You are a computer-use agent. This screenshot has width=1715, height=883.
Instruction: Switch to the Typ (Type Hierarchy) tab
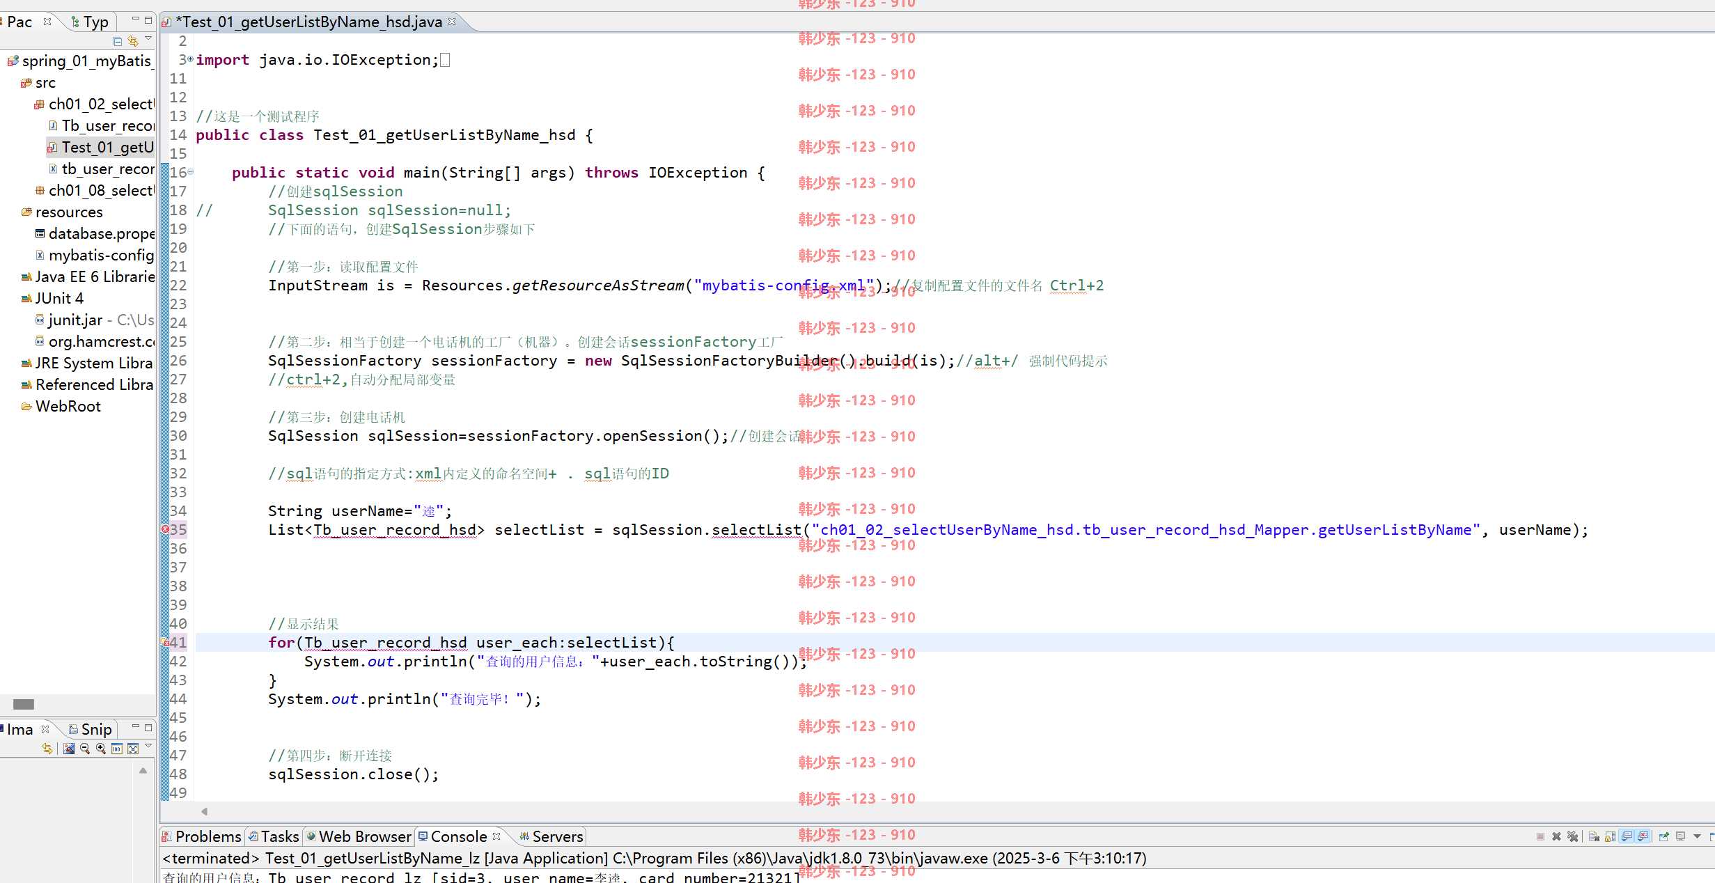tap(91, 22)
